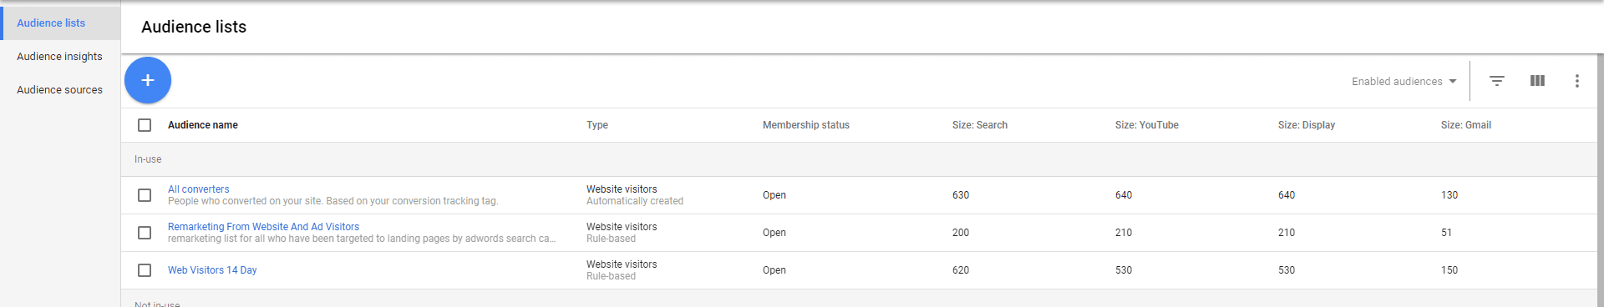Image resolution: width=1604 pixels, height=307 pixels.
Task: Sort by Membership status column header
Action: point(806,125)
